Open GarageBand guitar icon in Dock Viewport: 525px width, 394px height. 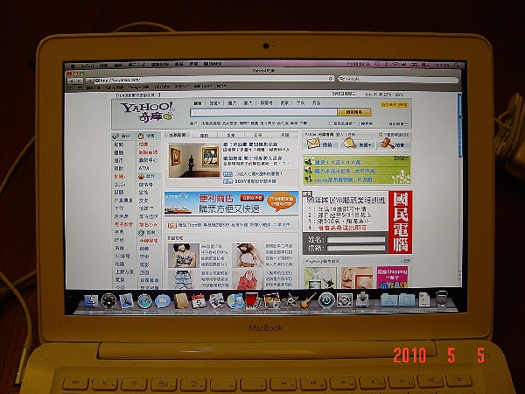pyautogui.click(x=307, y=300)
